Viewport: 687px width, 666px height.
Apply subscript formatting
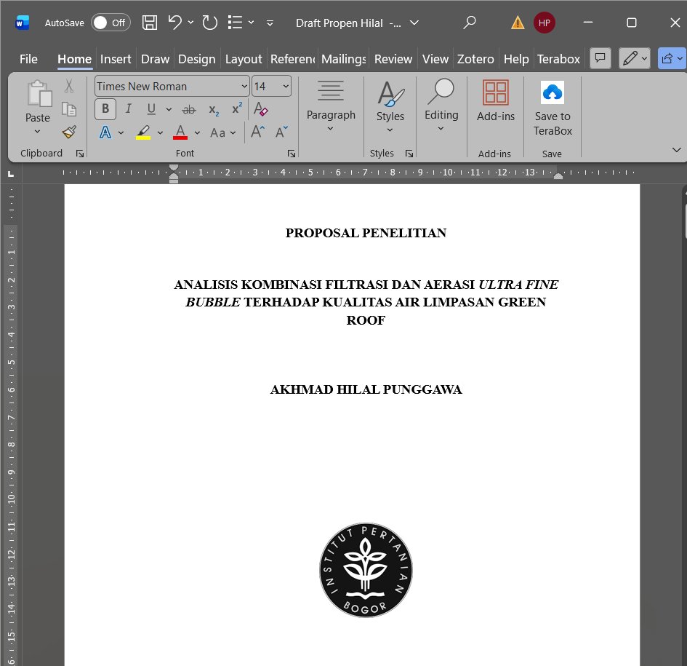[x=214, y=110]
